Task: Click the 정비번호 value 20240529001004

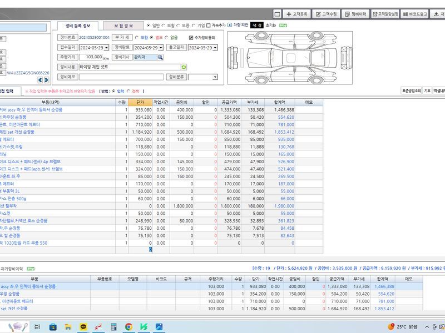Action: point(94,37)
